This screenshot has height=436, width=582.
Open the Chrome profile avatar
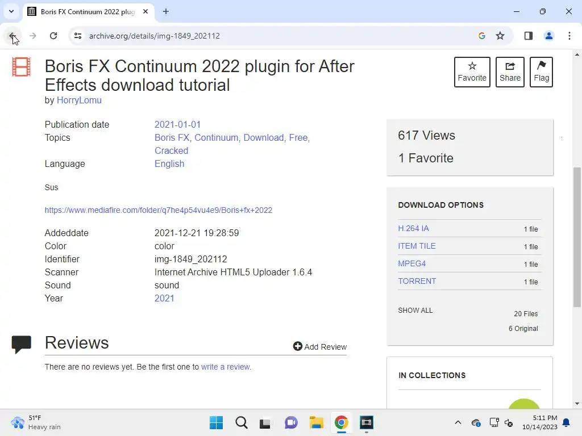tap(548, 36)
